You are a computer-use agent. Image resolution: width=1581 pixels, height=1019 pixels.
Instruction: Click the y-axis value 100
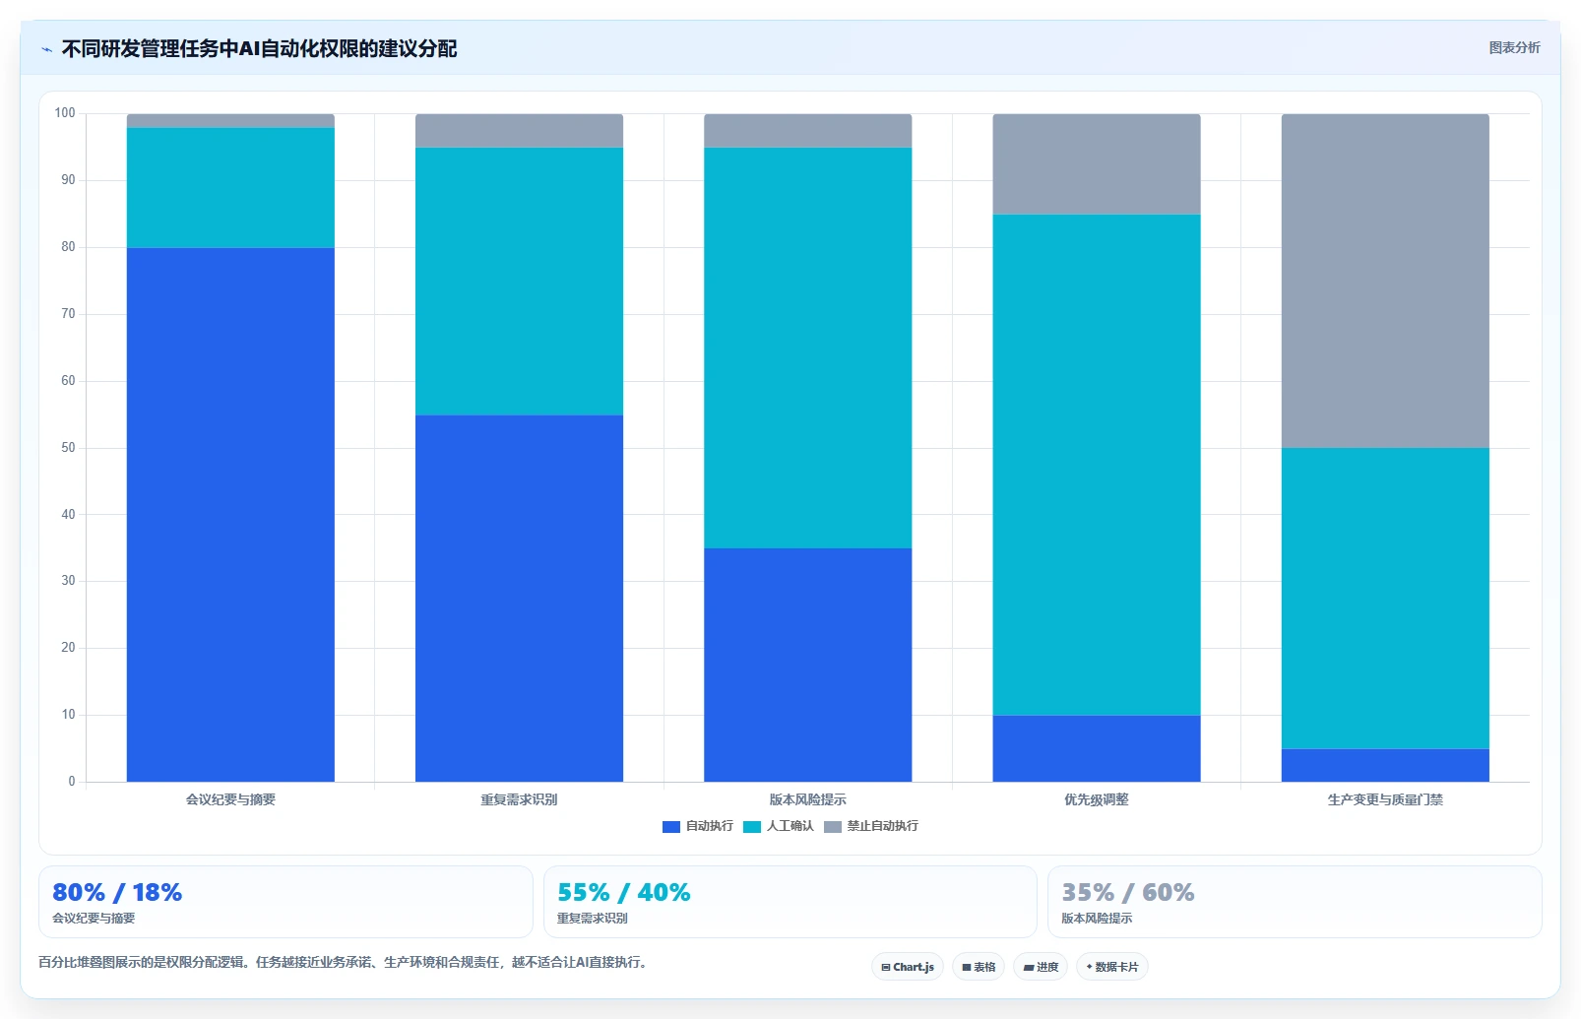pyautogui.click(x=65, y=113)
